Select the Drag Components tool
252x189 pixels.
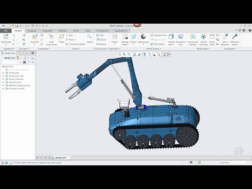coord(51,40)
